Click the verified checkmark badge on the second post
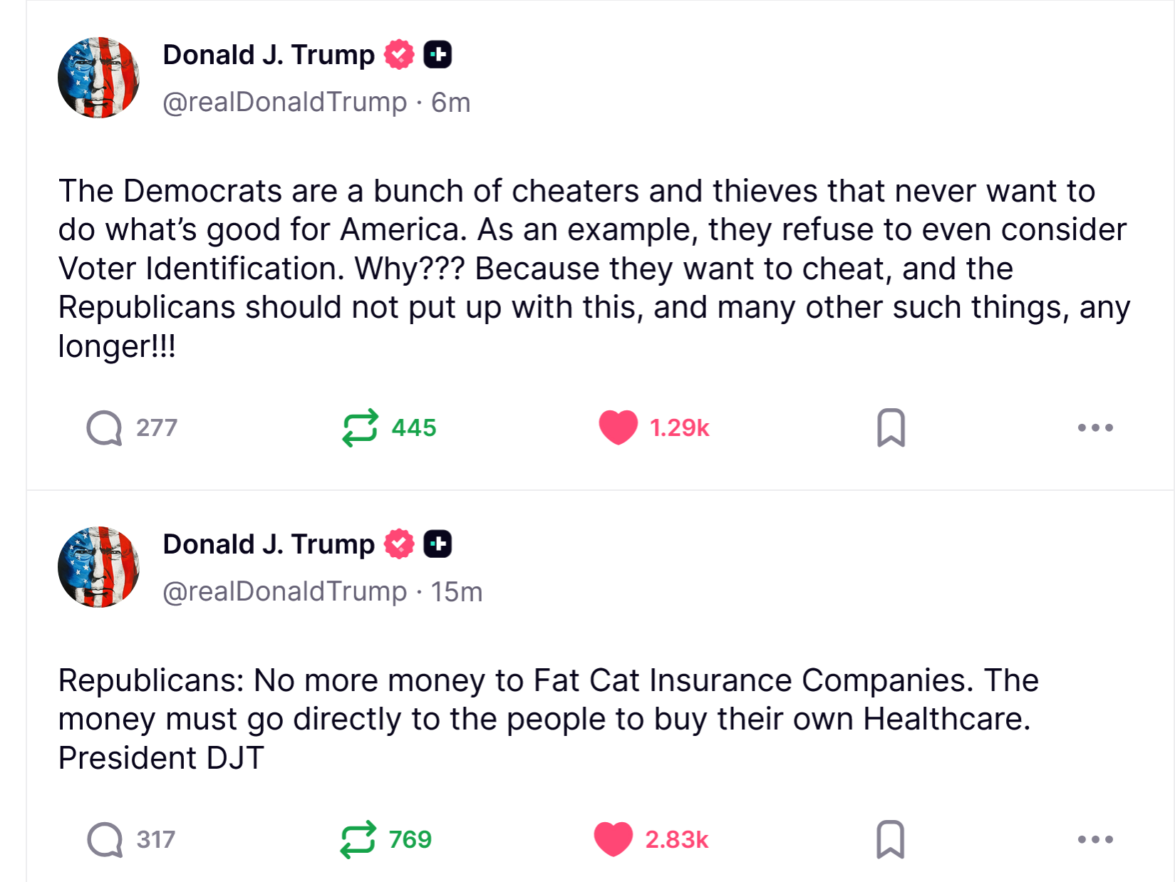 coord(399,544)
